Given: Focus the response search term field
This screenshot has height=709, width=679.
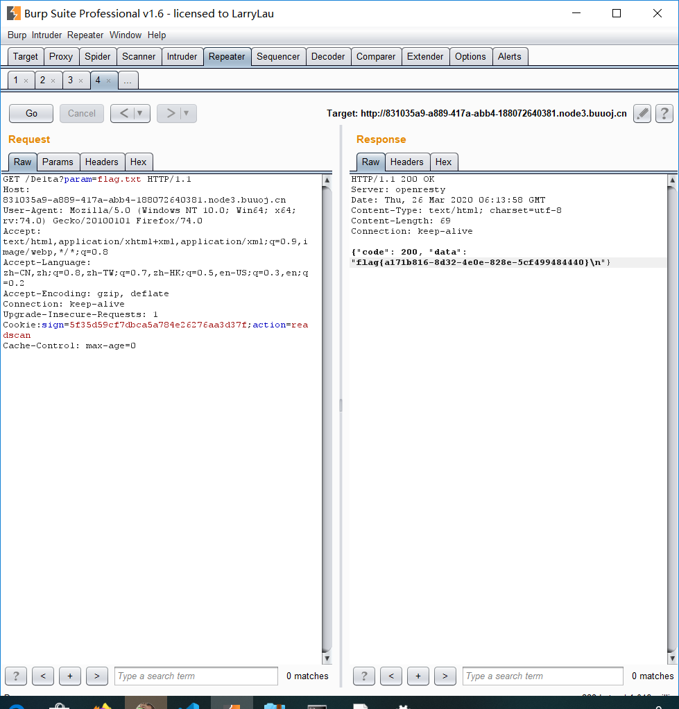Looking at the screenshot, I should click(x=543, y=676).
